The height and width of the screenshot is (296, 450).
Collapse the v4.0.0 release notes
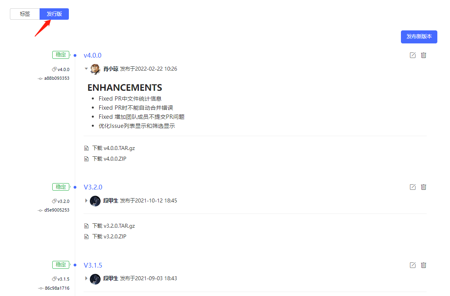pyautogui.click(x=86, y=69)
